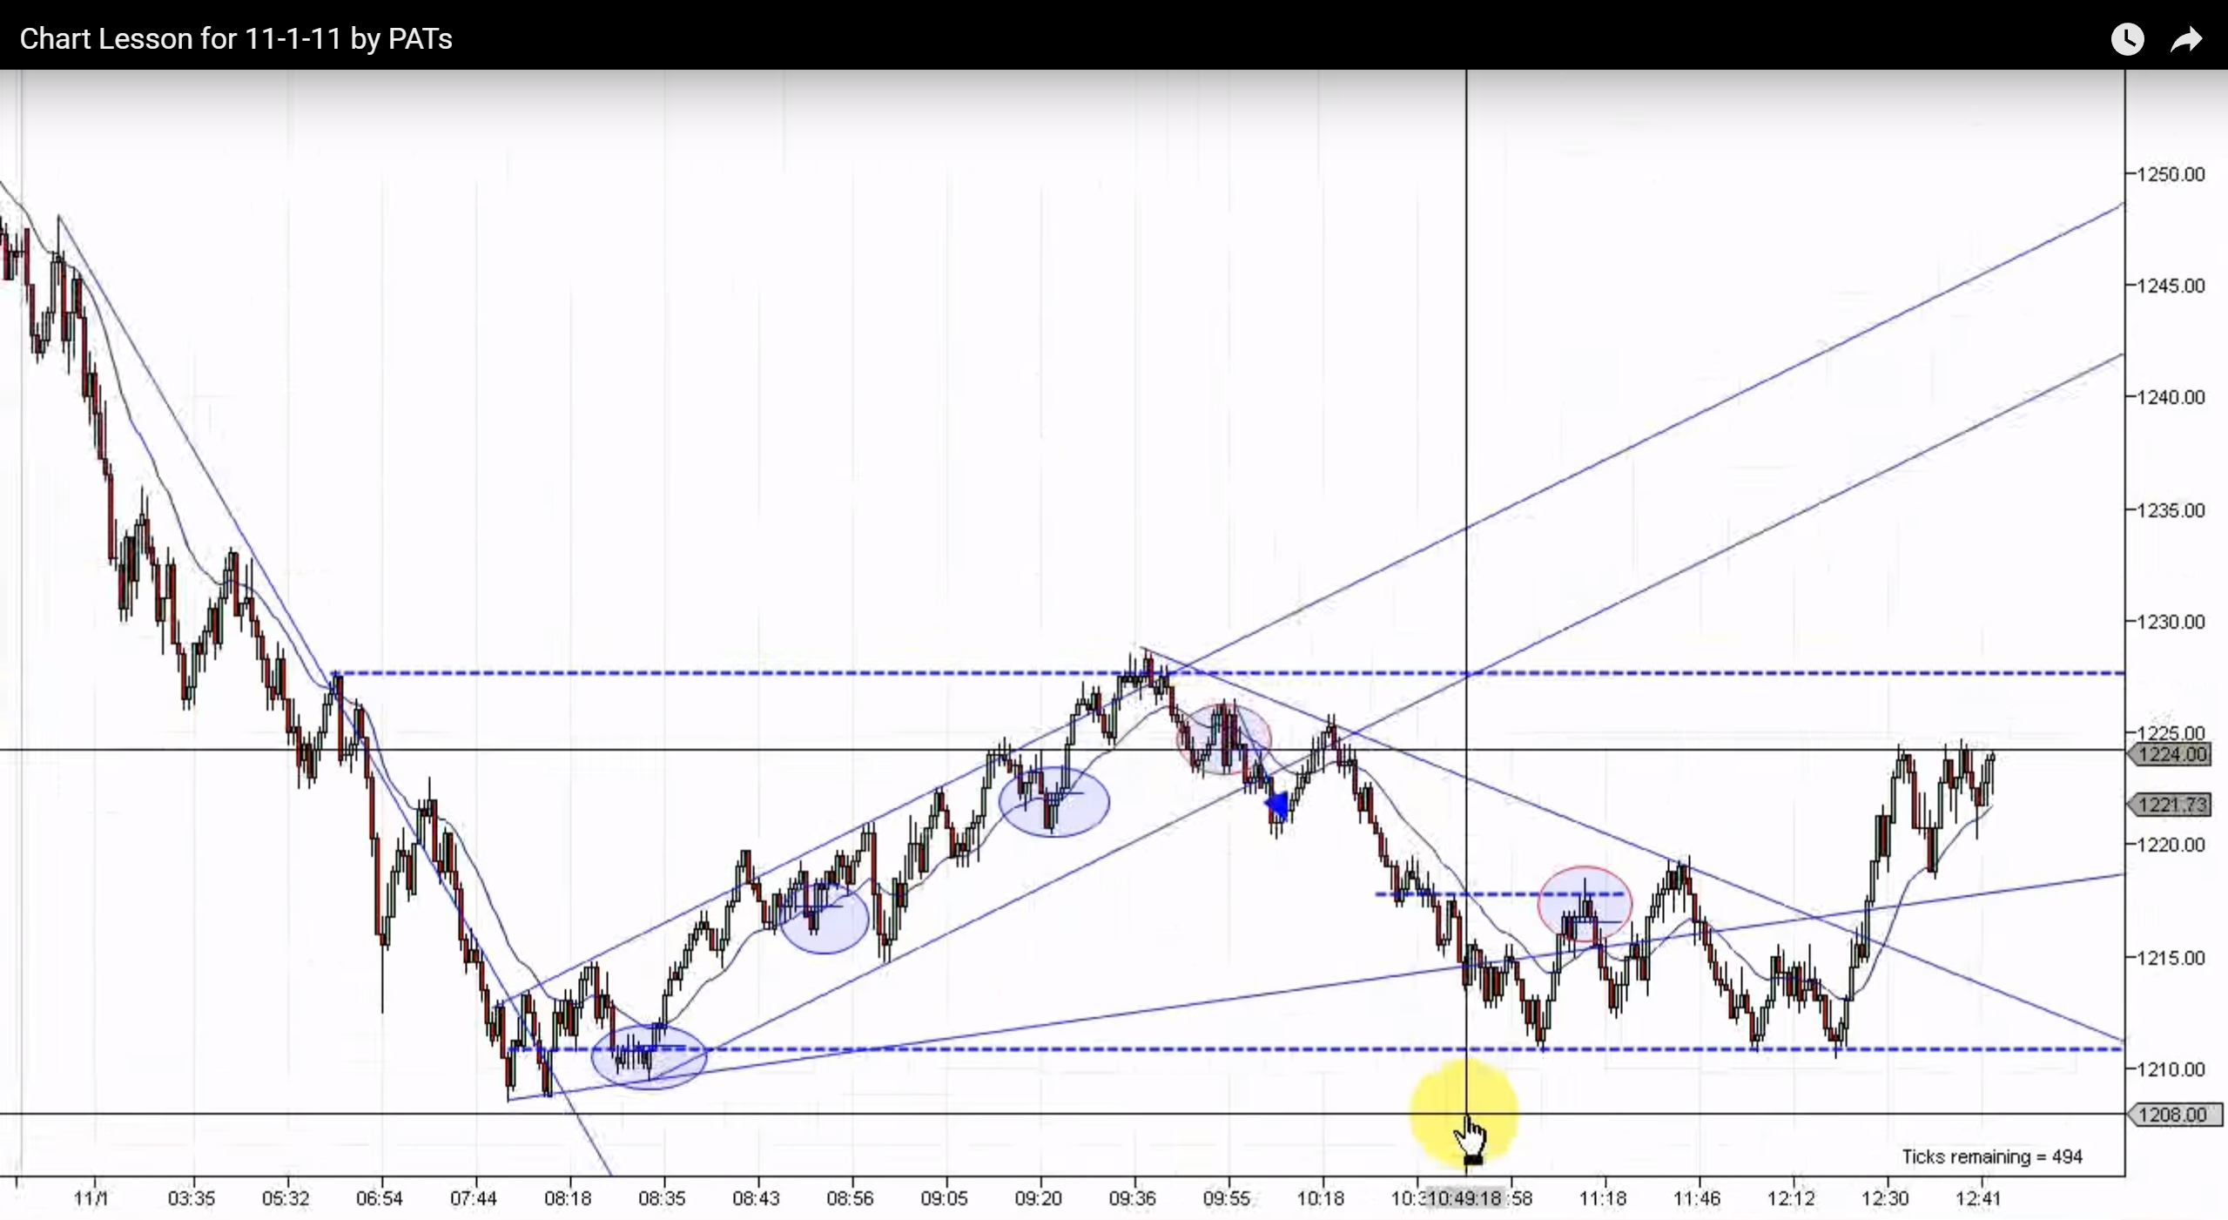Click the 09:36 time axis label
The height and width of the screenshot is (1220, 2228).
tap(1133, 1198)
